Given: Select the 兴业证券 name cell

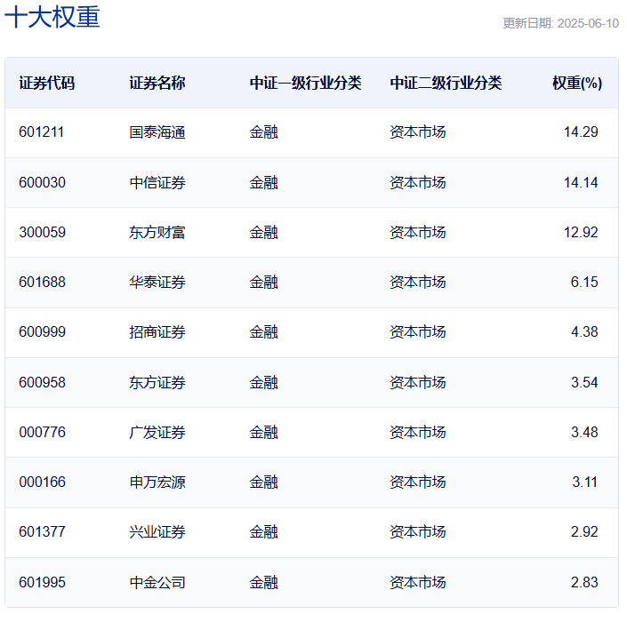Looking at the screenshot, I should (157, 532).
